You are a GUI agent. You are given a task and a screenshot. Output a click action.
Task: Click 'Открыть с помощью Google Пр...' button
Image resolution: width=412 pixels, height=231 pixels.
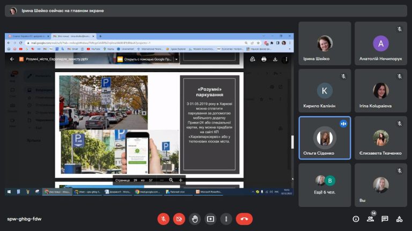[145, 59]
